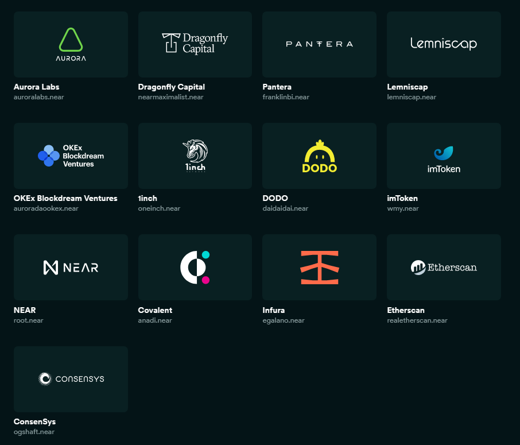This screenshot has width=520, height=445.
Task: Click the daidaidai.near account name
Action: (x=285, y=209)
